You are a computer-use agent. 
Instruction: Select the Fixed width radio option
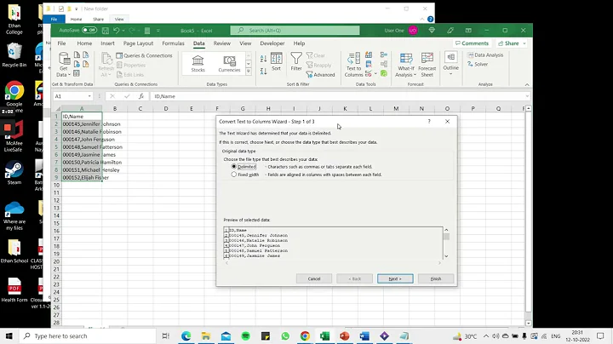pos(234,175)
